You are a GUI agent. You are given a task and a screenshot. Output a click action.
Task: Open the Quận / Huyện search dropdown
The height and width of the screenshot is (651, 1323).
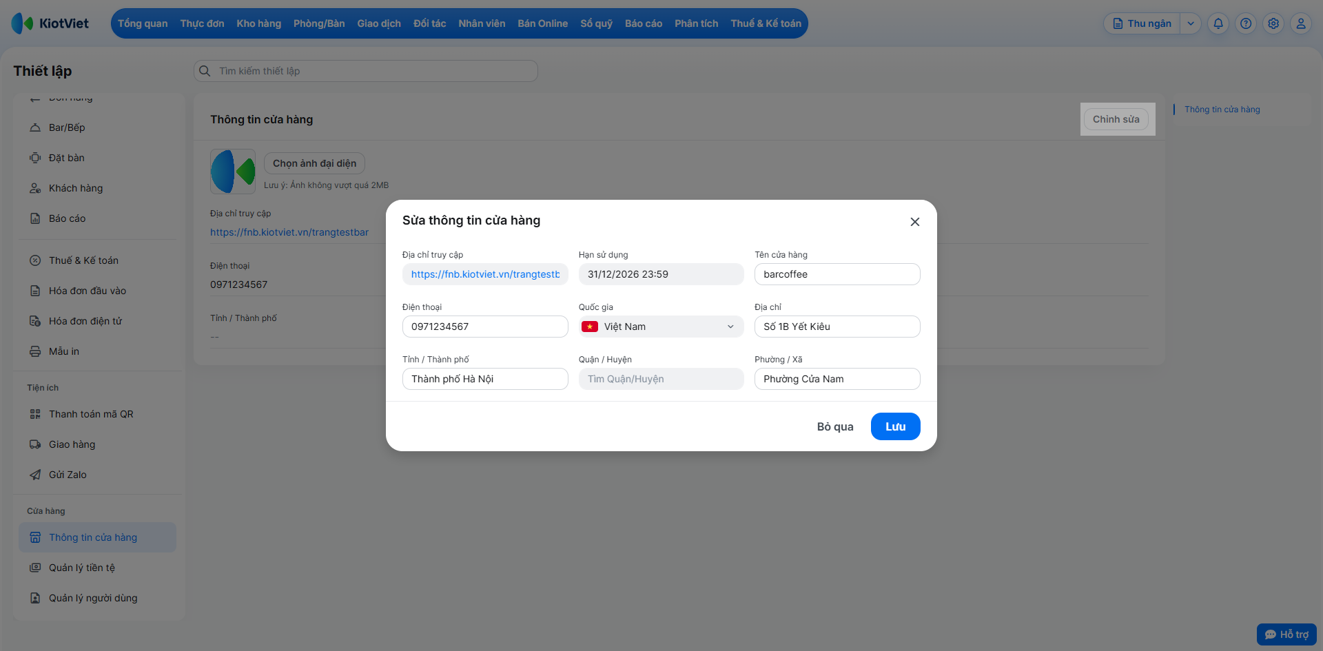661,379
